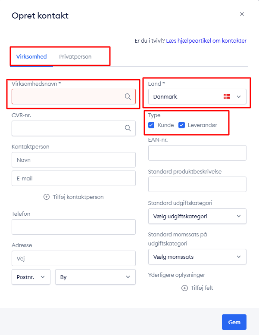Image resolution: width=259 pixels, height=335 pixels.
Task: Click the EAN-nr. input field
Action: coord(197,153)
